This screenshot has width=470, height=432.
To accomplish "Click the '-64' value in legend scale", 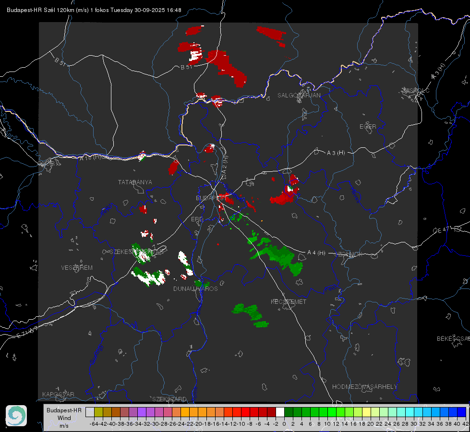I will coord(94,424).
